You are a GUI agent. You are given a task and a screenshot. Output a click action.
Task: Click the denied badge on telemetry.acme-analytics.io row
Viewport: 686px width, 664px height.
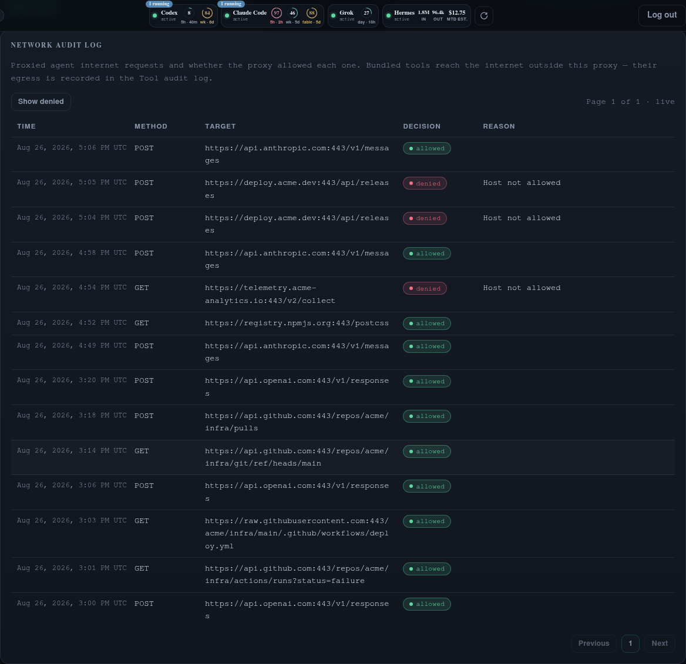[x=425, y=288]
